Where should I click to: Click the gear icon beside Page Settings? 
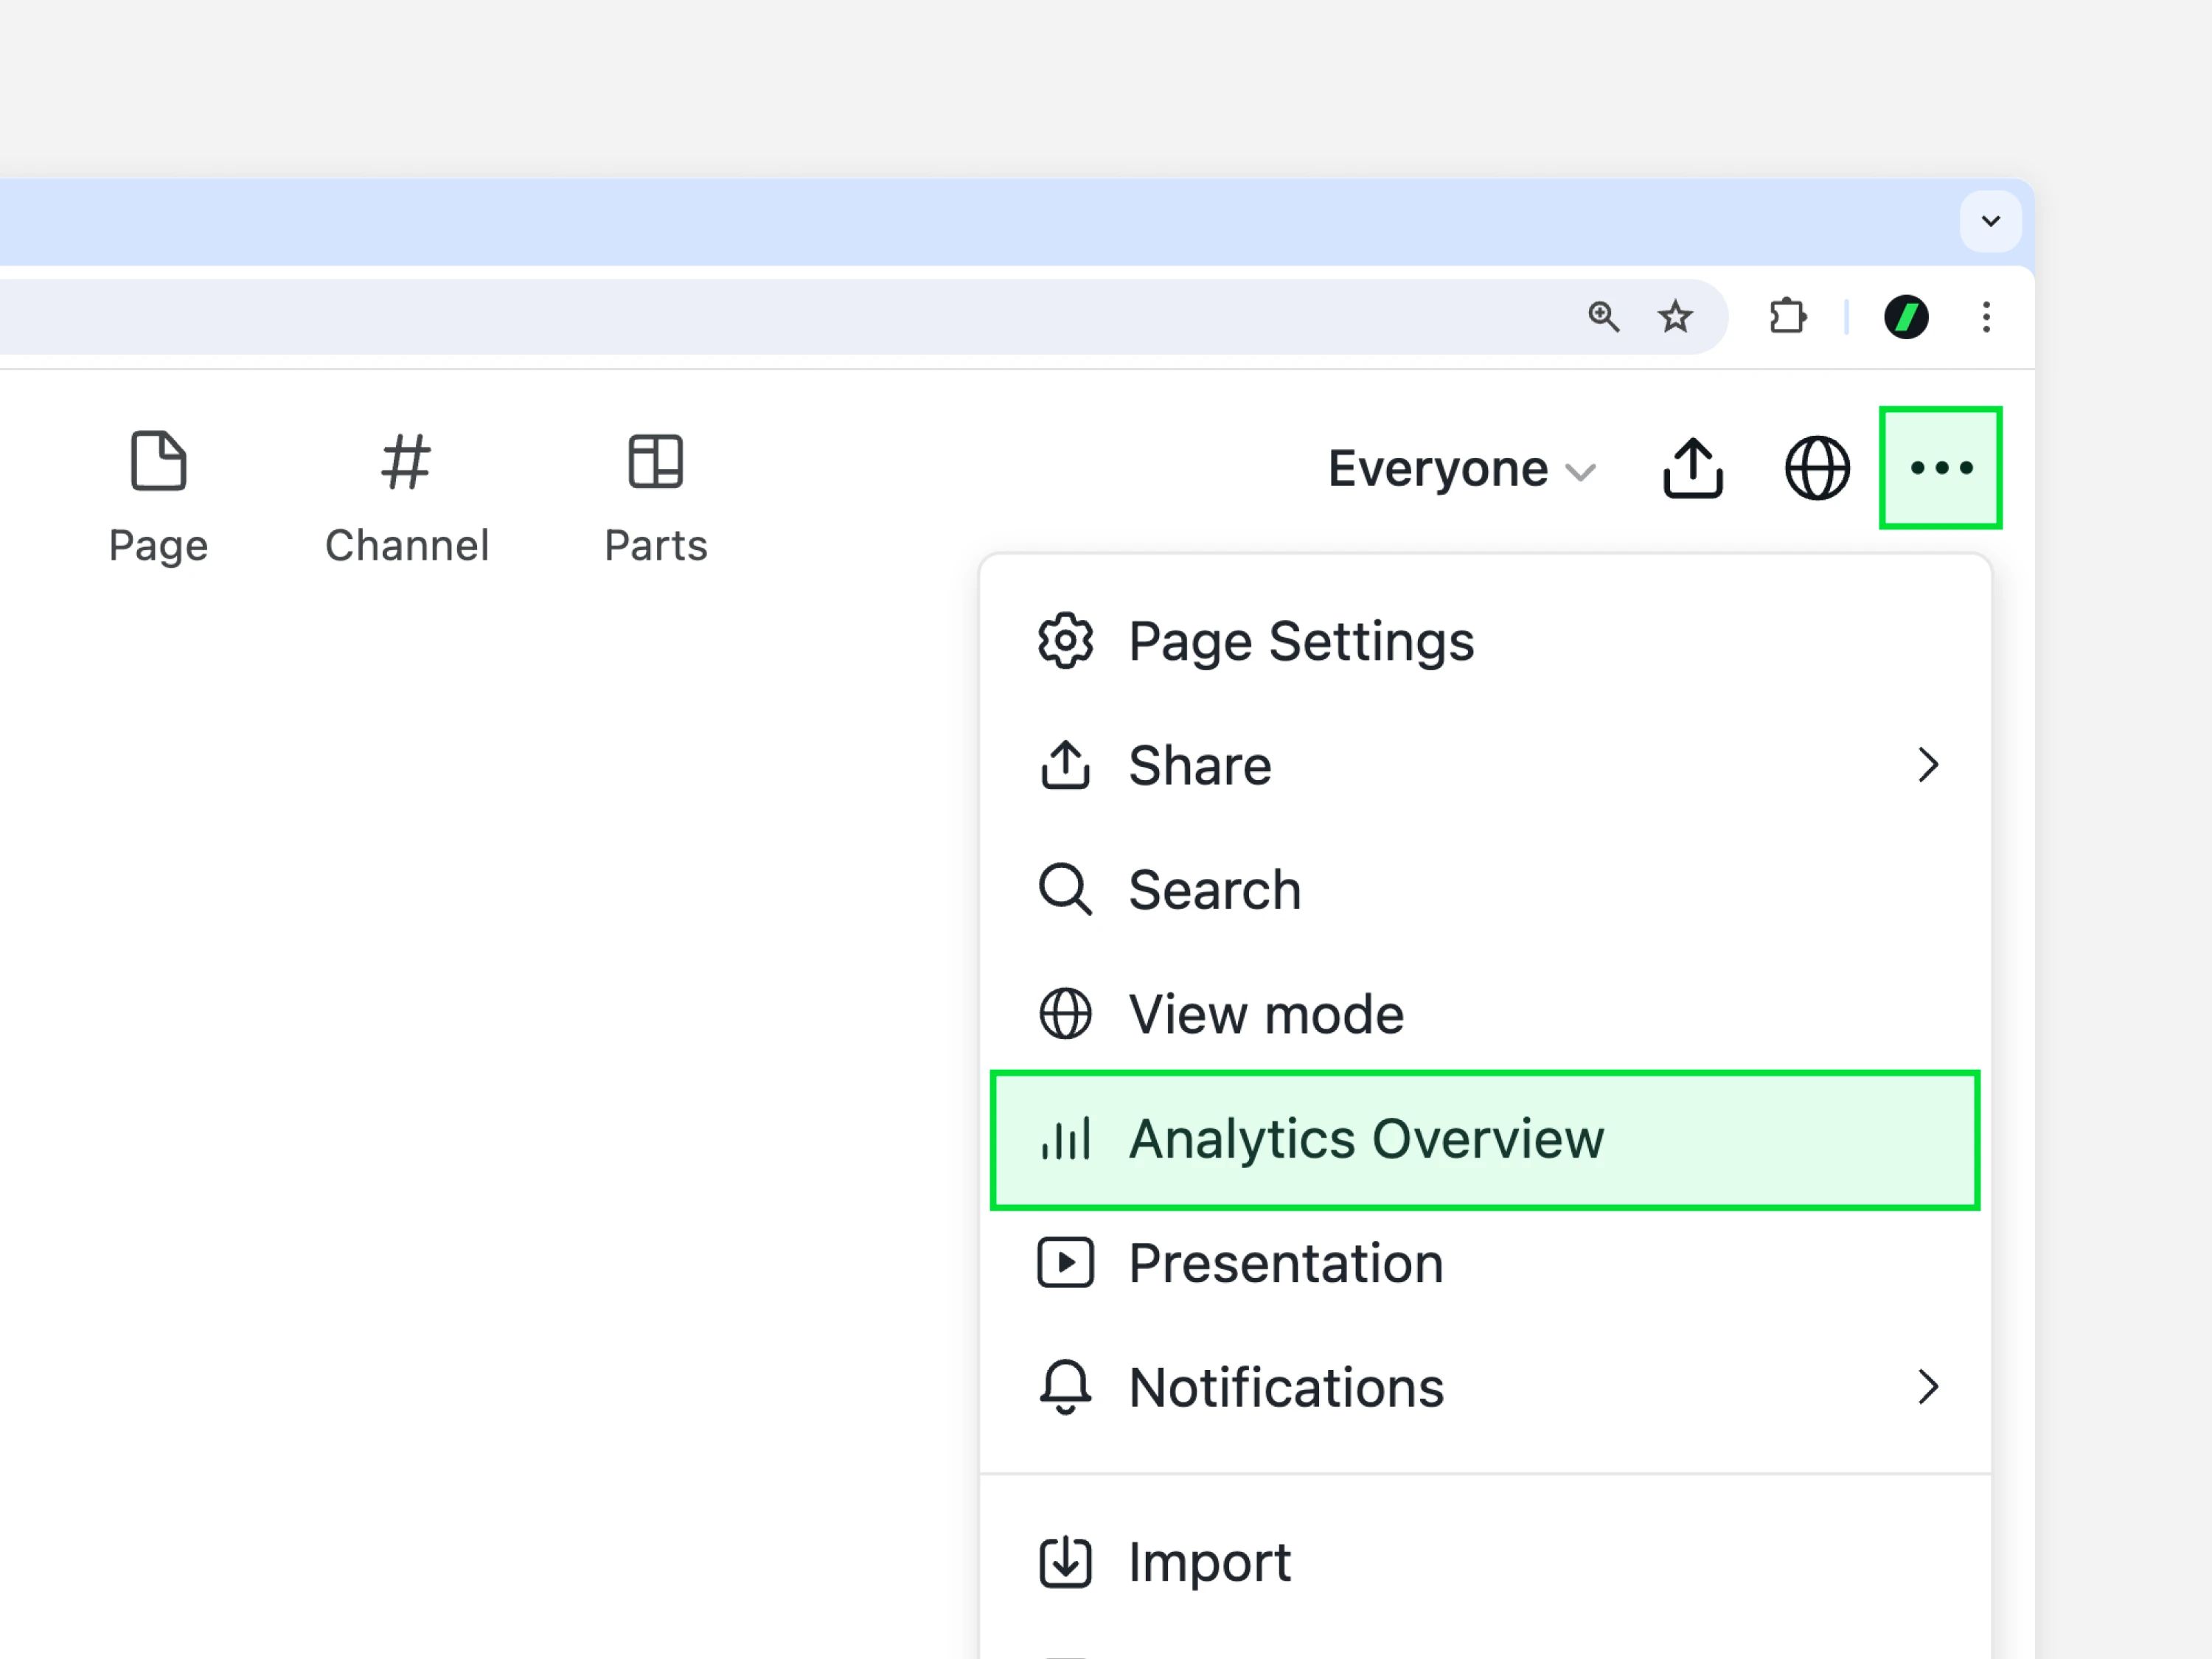pos(1065,641)
